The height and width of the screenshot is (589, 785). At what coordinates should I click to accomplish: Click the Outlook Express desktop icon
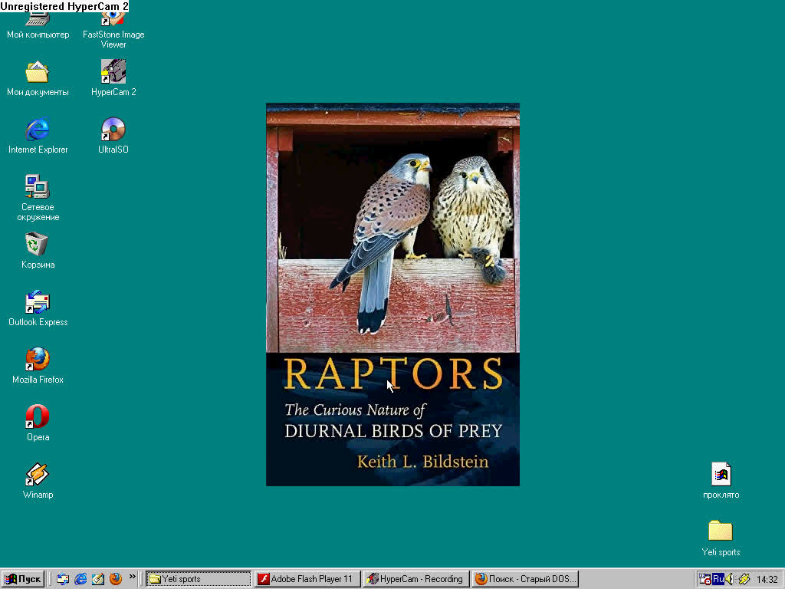[x=38, y=303]
